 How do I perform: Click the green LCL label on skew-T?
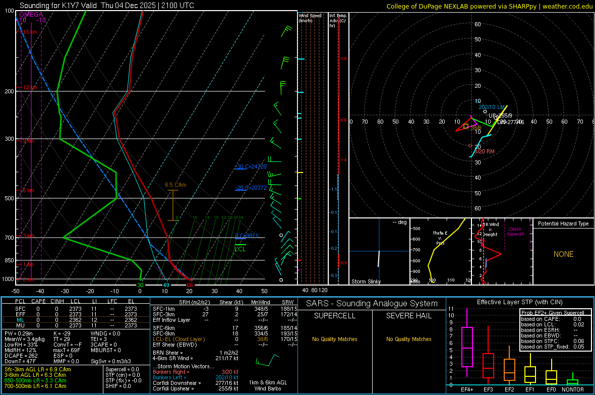(240, 249)
